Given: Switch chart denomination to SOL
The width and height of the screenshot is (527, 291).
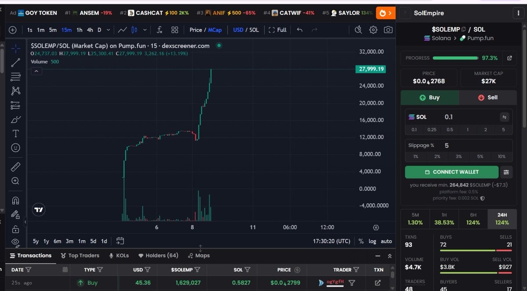Looking at the screenshot, I should [x=254, y=30].
